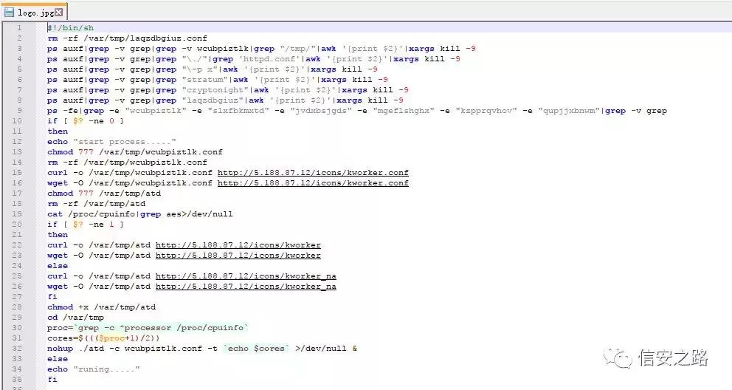Click line number 32 in the margin
This screenshot has height=390, width=732.
pyautogui.click(x=17, y=349)
